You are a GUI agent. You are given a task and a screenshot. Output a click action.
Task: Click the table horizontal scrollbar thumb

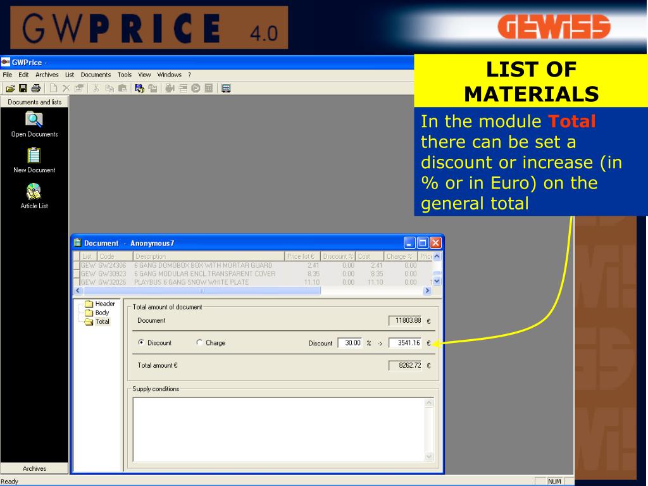[x=202, y=290]
